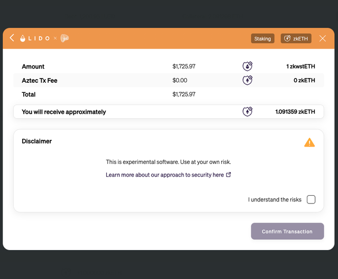Click the Total $1,725.97 value

click(x=184, y=94)
